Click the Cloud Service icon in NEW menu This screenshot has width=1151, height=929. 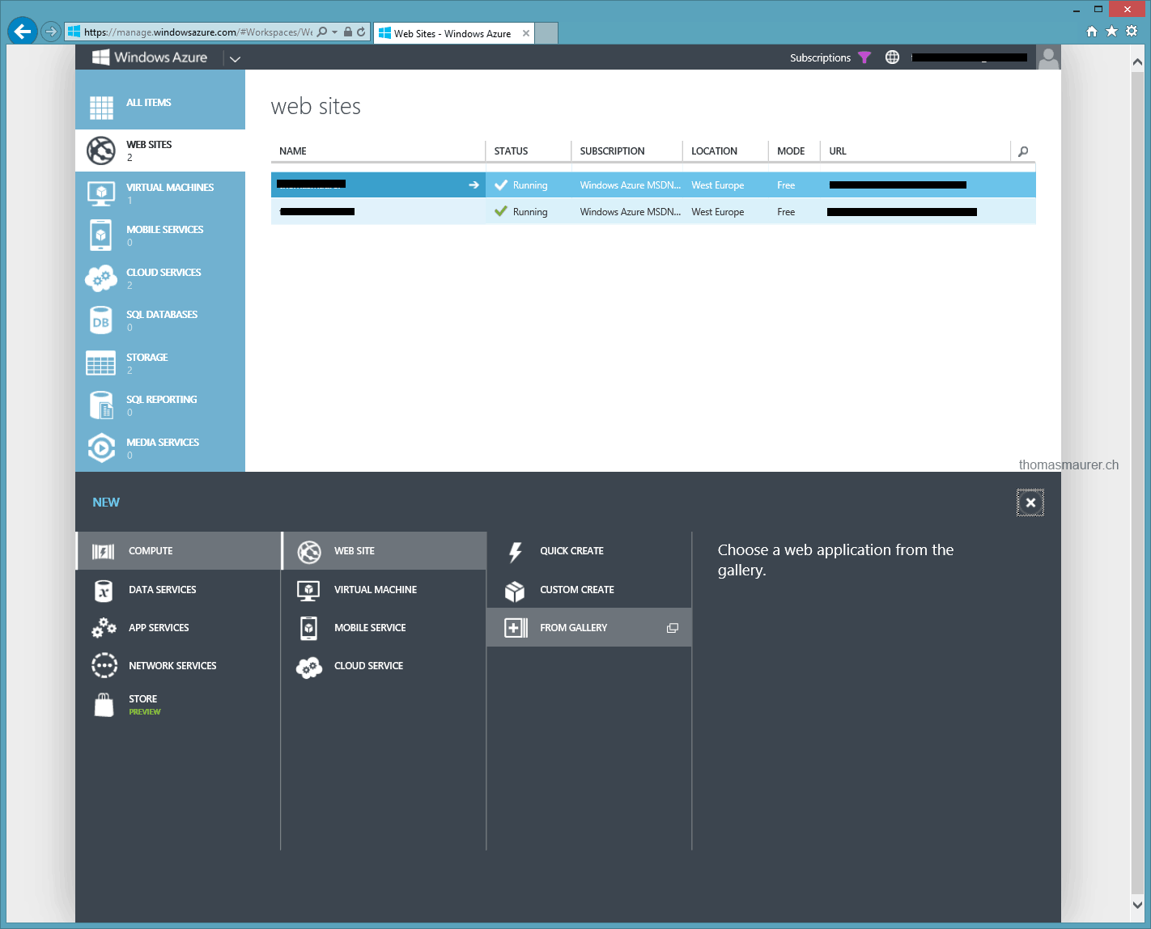(308, 667)
